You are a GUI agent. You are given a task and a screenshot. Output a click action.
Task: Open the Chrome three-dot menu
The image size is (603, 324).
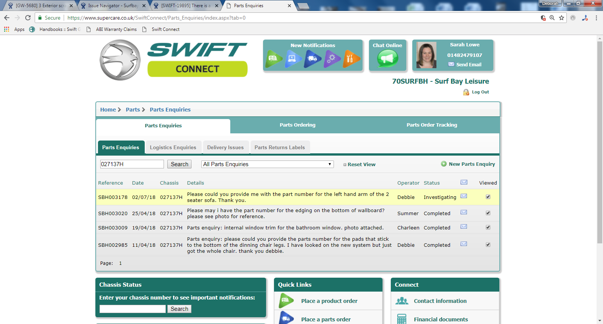596,18
